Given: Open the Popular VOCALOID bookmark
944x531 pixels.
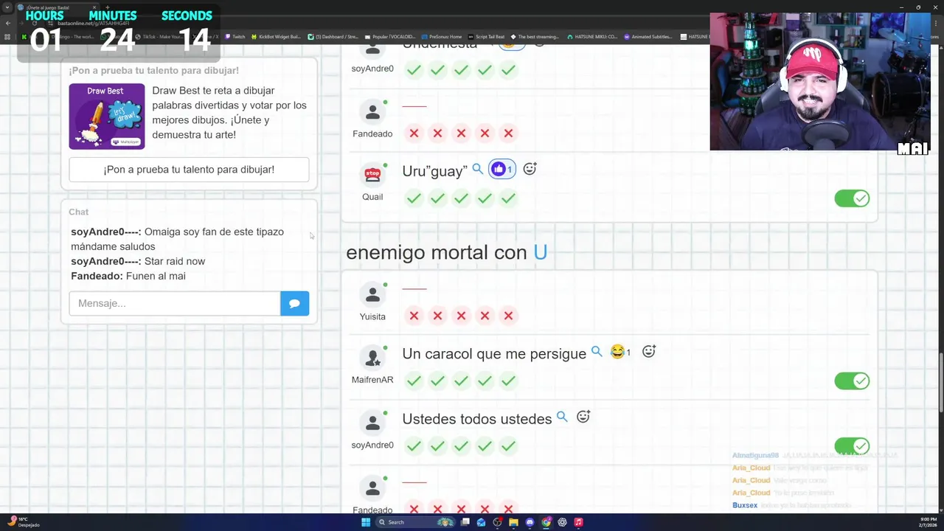Looking at the screenshot, I should point(390,37).
